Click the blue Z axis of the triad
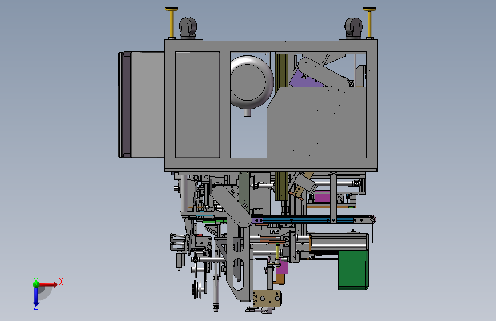This screenshot has height=321, width=496. point(36,296)
